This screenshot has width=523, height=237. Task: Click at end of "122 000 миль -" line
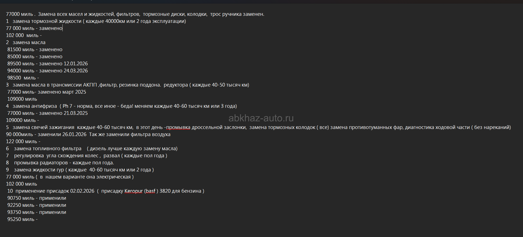(x=41, y=141)
